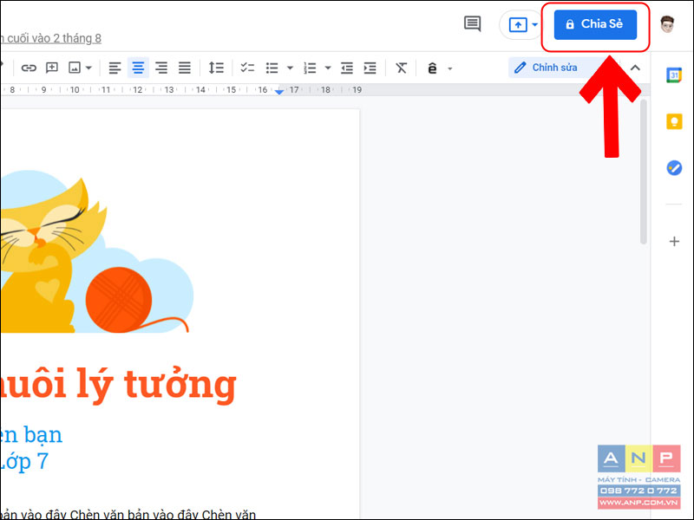Toggle center alignment

(x=138, y=68)
